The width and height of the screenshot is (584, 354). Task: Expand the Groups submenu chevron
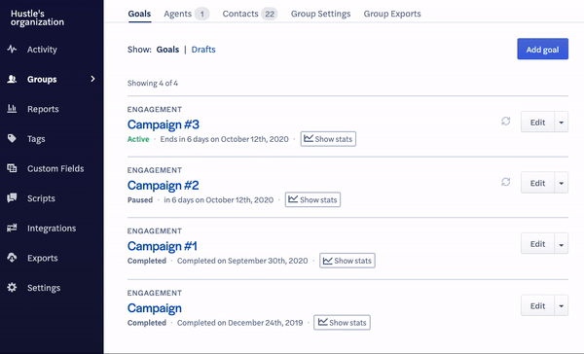point(92,79)
